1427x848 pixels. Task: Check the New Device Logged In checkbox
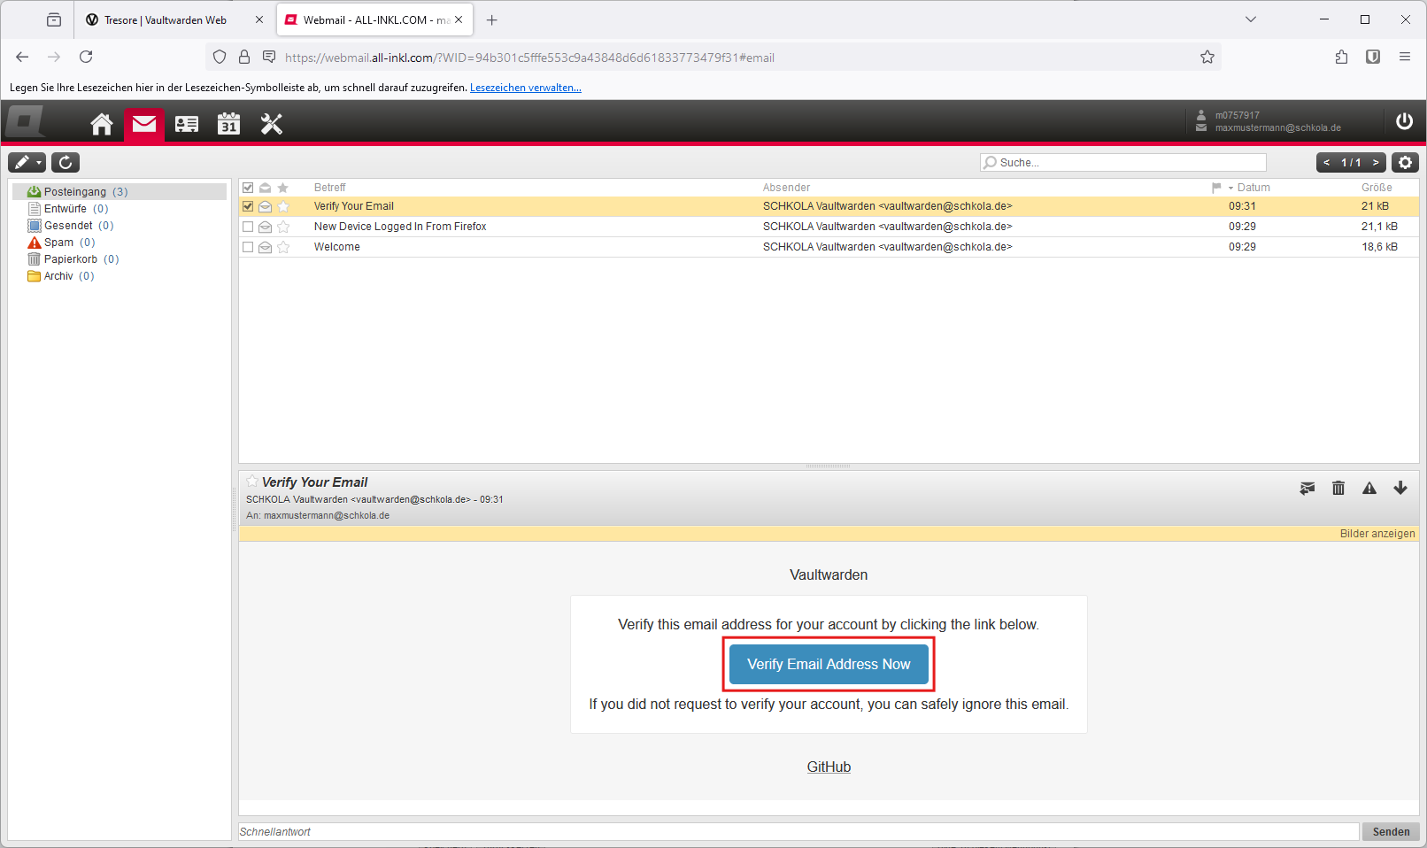(x=248, y=227)
